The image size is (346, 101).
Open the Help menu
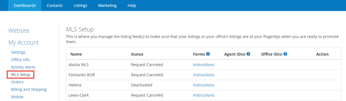(x=132, y=6)
